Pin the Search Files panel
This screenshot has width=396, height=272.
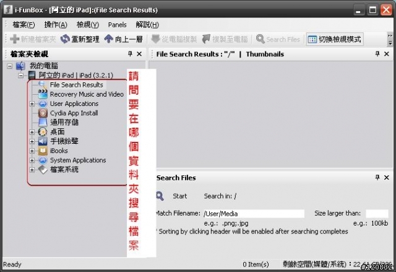(377, 177)
